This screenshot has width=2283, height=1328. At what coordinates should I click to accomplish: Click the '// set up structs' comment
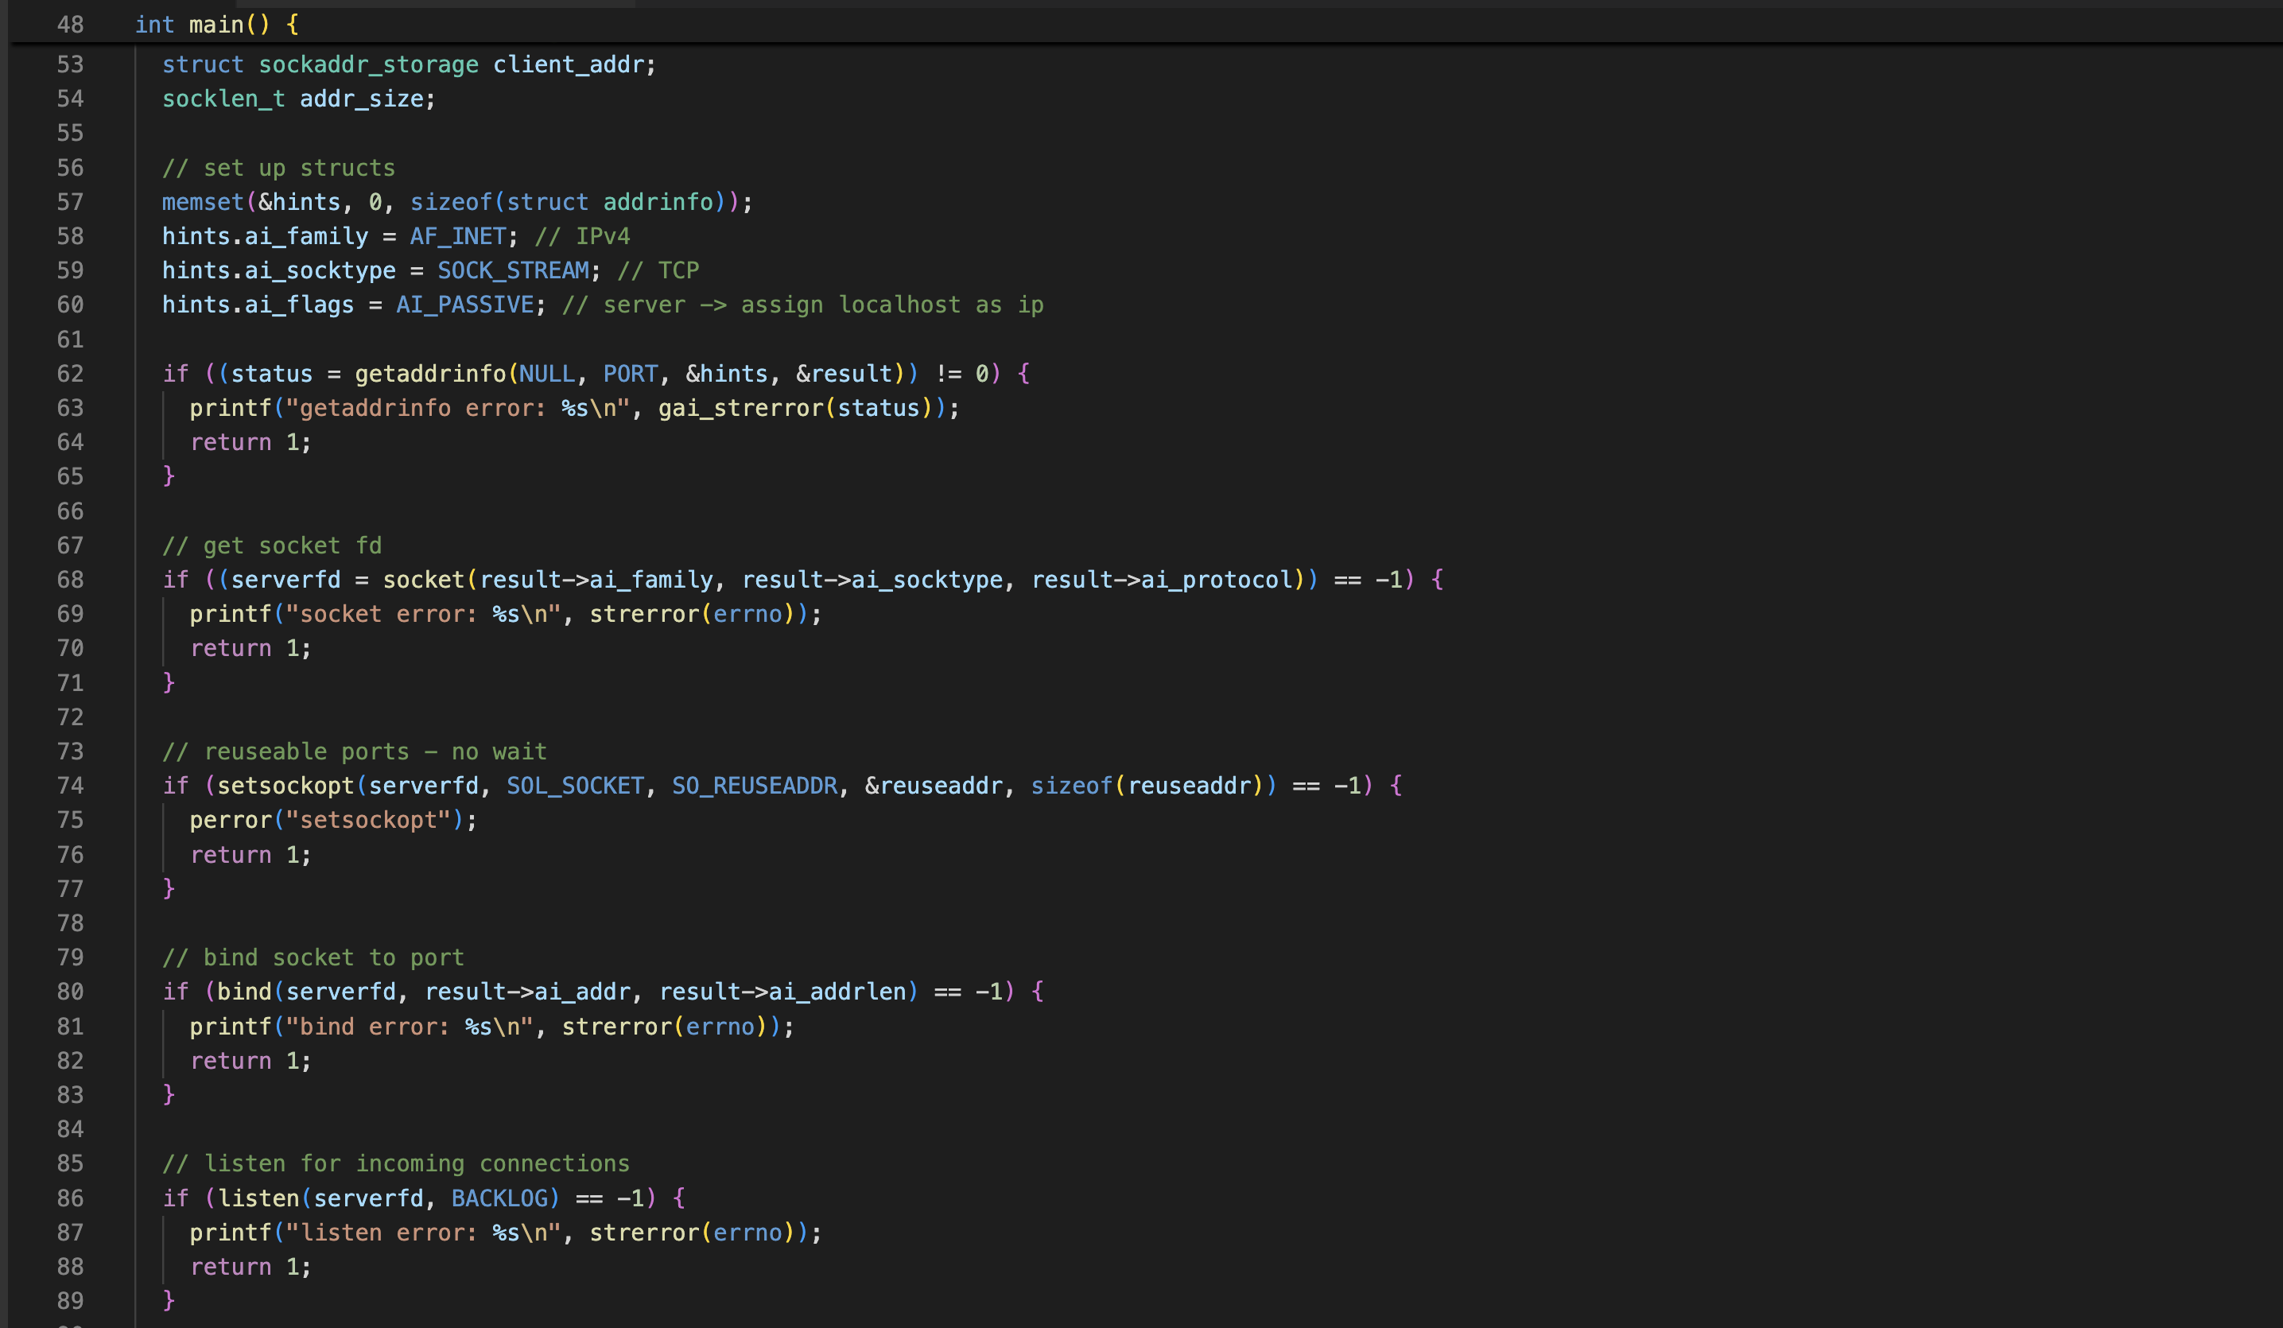[279, 168]
